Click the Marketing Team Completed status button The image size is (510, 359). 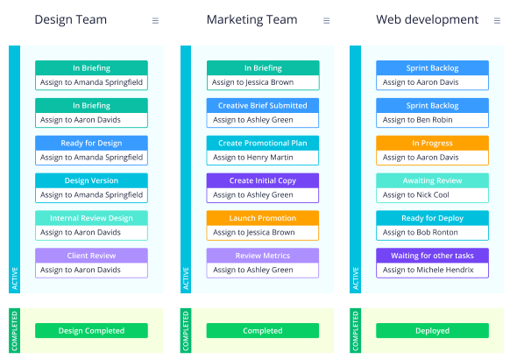click(263, 330)
